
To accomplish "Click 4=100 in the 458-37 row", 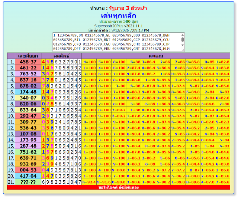I will (x=89, y=62).
